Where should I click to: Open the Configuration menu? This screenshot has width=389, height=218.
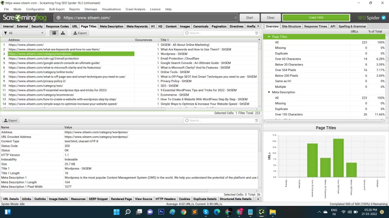coord(35,9)
